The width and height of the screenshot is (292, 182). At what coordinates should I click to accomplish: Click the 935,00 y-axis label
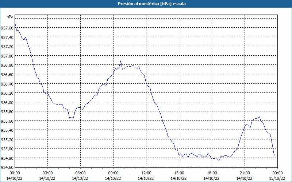click(x=7, y=149)
